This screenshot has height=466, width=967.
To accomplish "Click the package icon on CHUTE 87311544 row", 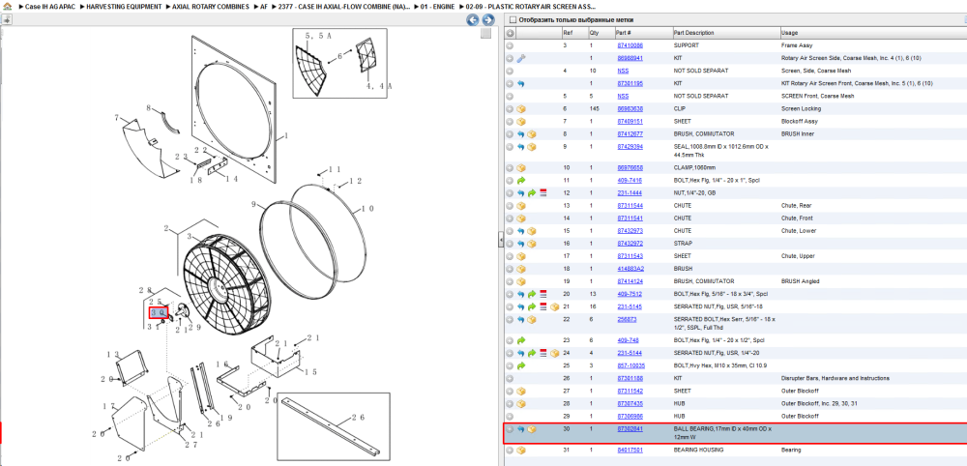I will point(521,206).
